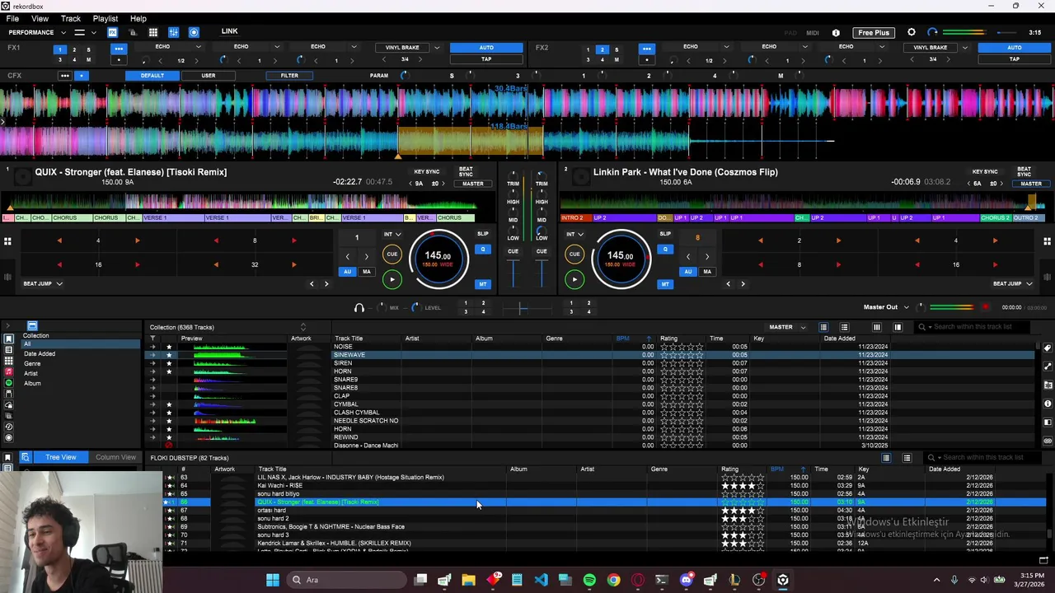Open rekordbox settings gear
This screenshot has height=593, width=1055.
point(912,32)
